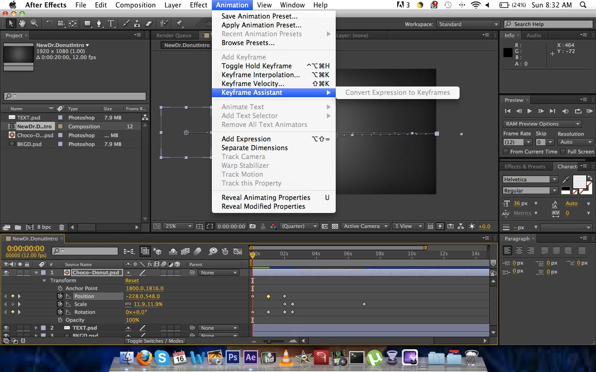Viewport: 596px width, 372px height.
Task: Click Auto-keyframe stopwatch icon in timeline header
Action: tap(225, 251)
